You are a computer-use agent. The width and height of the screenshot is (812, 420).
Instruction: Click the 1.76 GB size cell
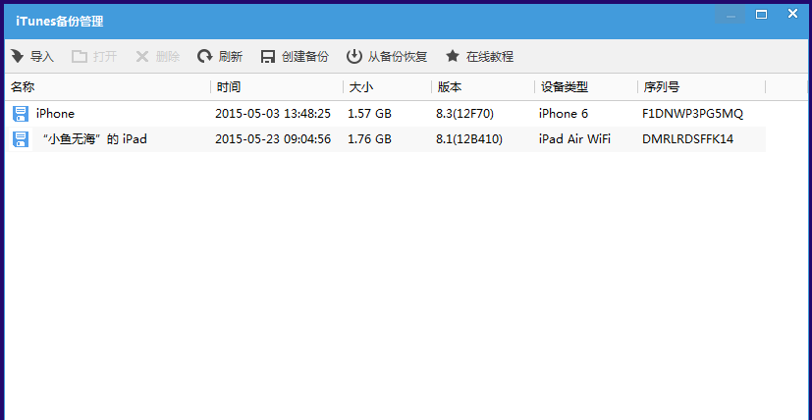coord(370,138)
